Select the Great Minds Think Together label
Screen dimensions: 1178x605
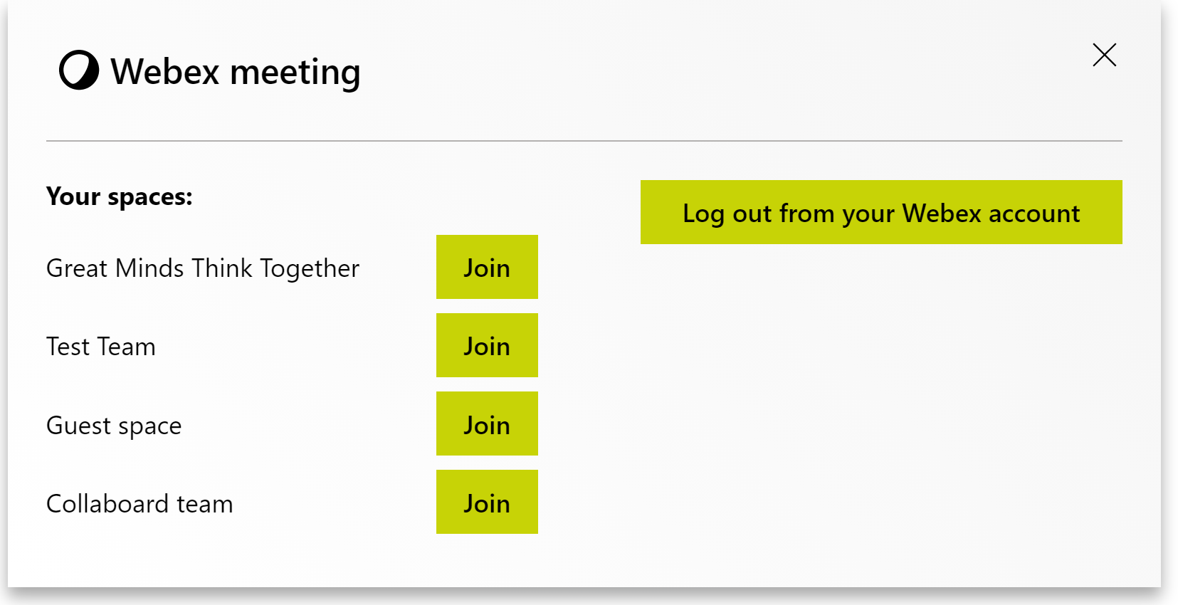203,268
